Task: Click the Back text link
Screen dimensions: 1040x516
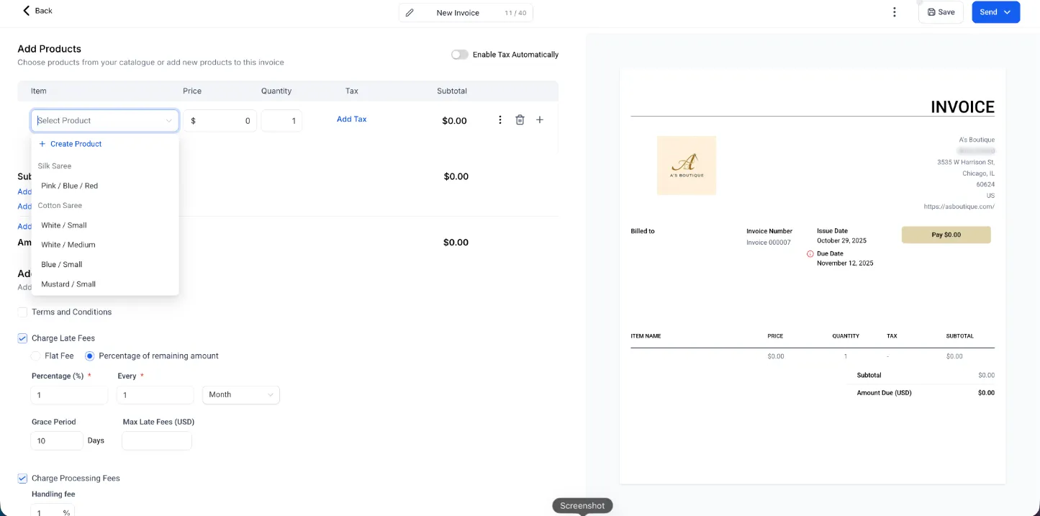Action: 44,11
